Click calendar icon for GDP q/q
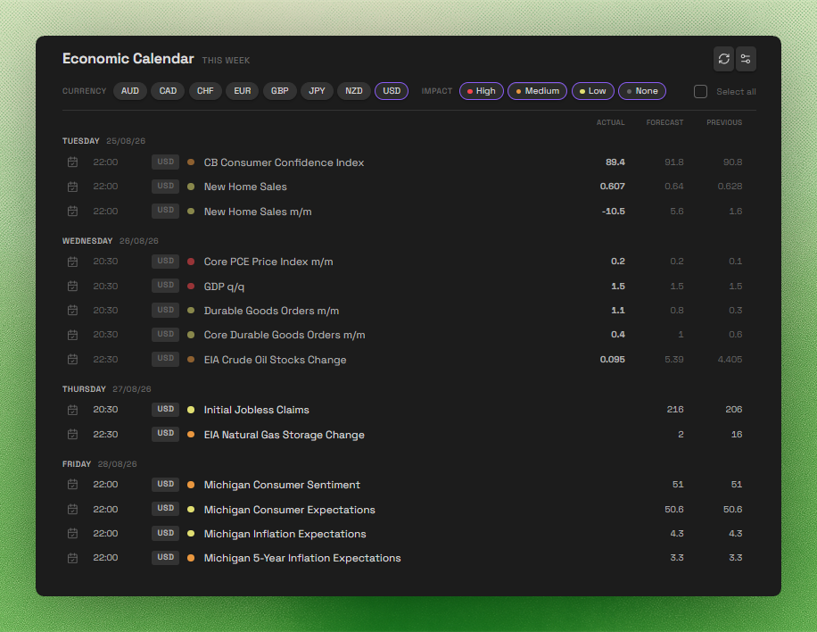The image size is (817, 632). [72, 287]
